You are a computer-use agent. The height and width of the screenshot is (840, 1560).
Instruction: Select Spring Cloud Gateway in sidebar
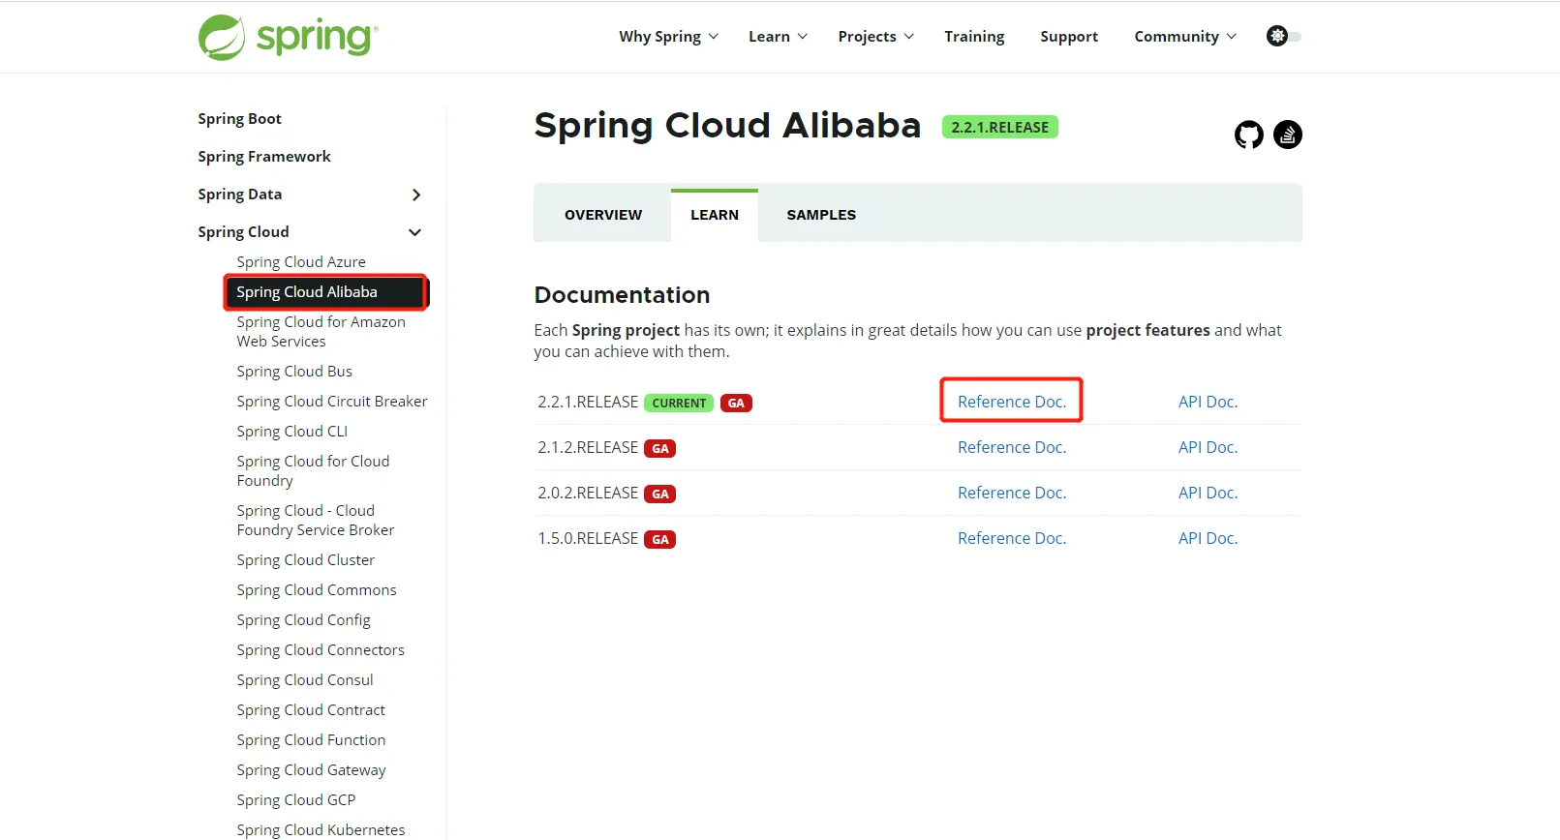[x=311, y=770]
